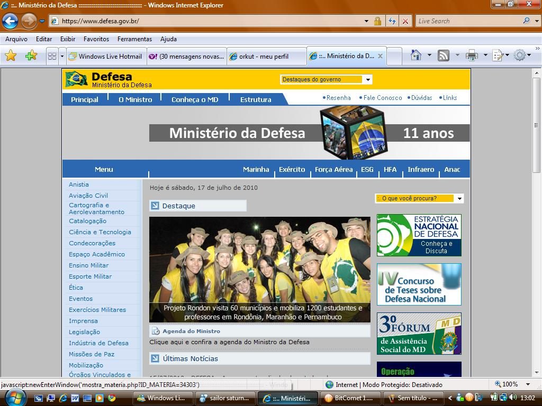Screen dimensions: 542x406
Task: Open sailor saturn taskbar window
Action: [x=225, y=398]
